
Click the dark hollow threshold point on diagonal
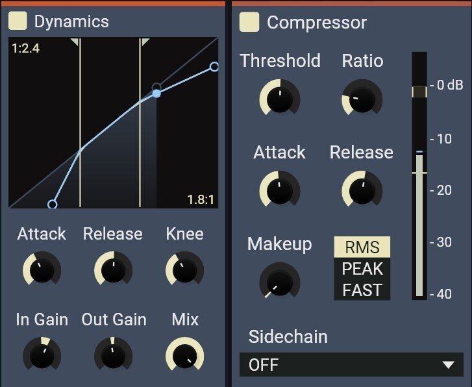pos(156,88)
